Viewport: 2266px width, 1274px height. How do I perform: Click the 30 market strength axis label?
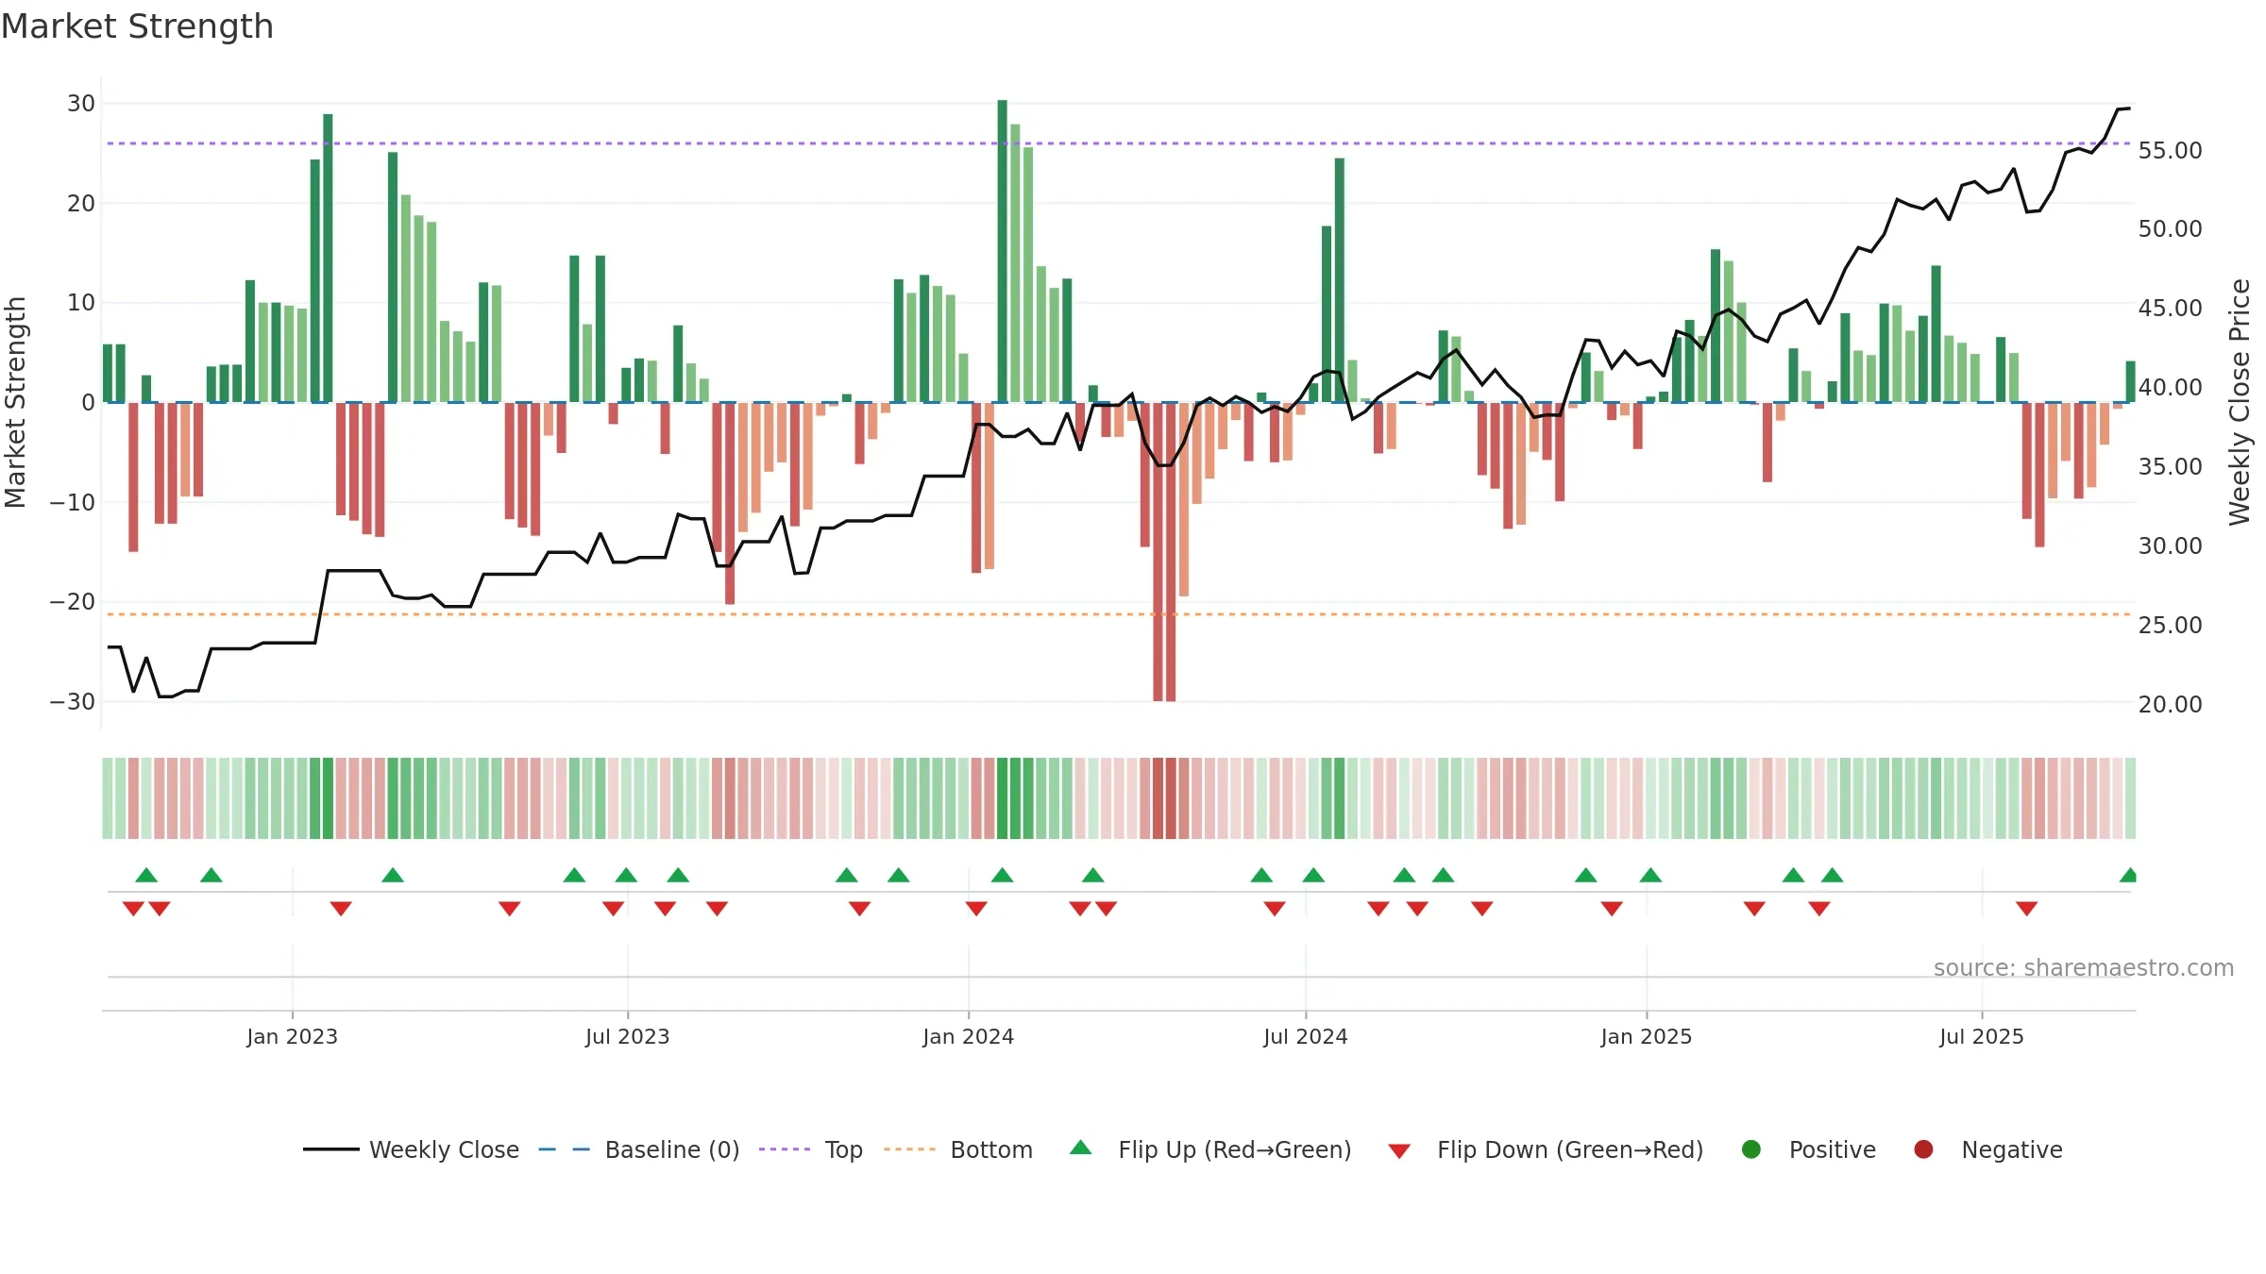point(81,103)
